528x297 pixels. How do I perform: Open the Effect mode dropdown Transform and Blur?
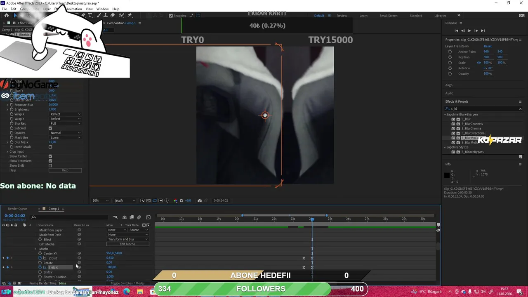tap(127, 239)
